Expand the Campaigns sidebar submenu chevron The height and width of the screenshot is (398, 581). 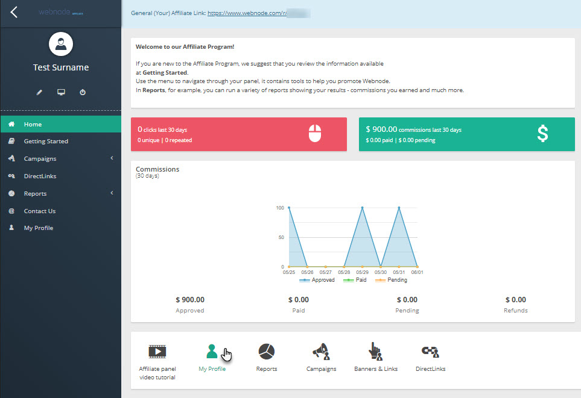coord(112,159)
